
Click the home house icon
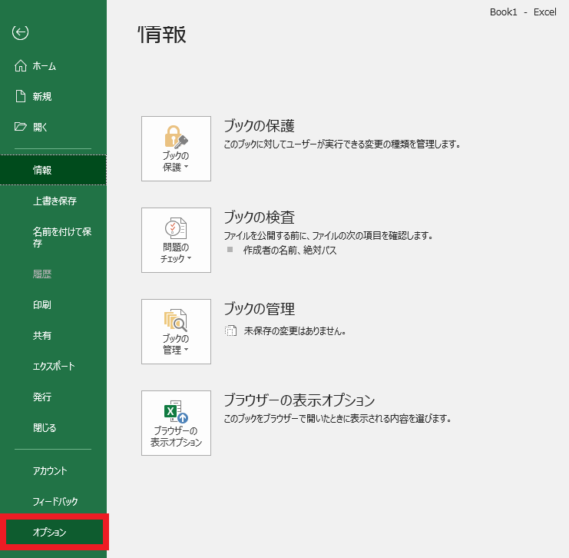(20, 66)
